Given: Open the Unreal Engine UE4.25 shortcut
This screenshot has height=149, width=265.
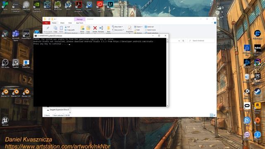Looking at the screenshot, I should click(x=5, y=121).
